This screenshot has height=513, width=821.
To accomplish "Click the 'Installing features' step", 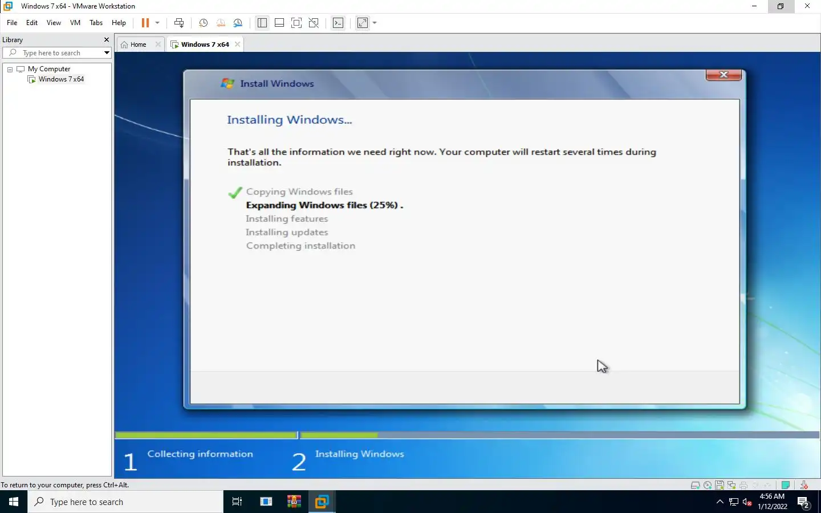I will point(287,219).
